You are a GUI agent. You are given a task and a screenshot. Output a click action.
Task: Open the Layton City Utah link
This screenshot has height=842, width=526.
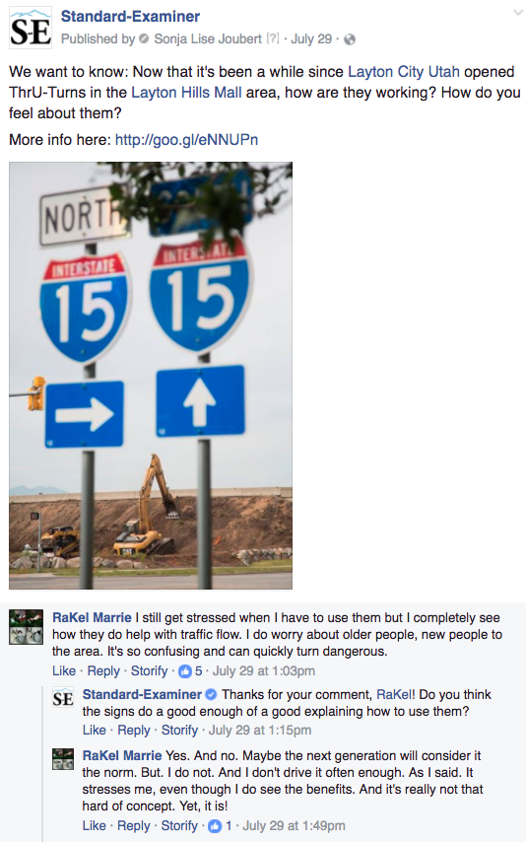(x=404, y=72)
